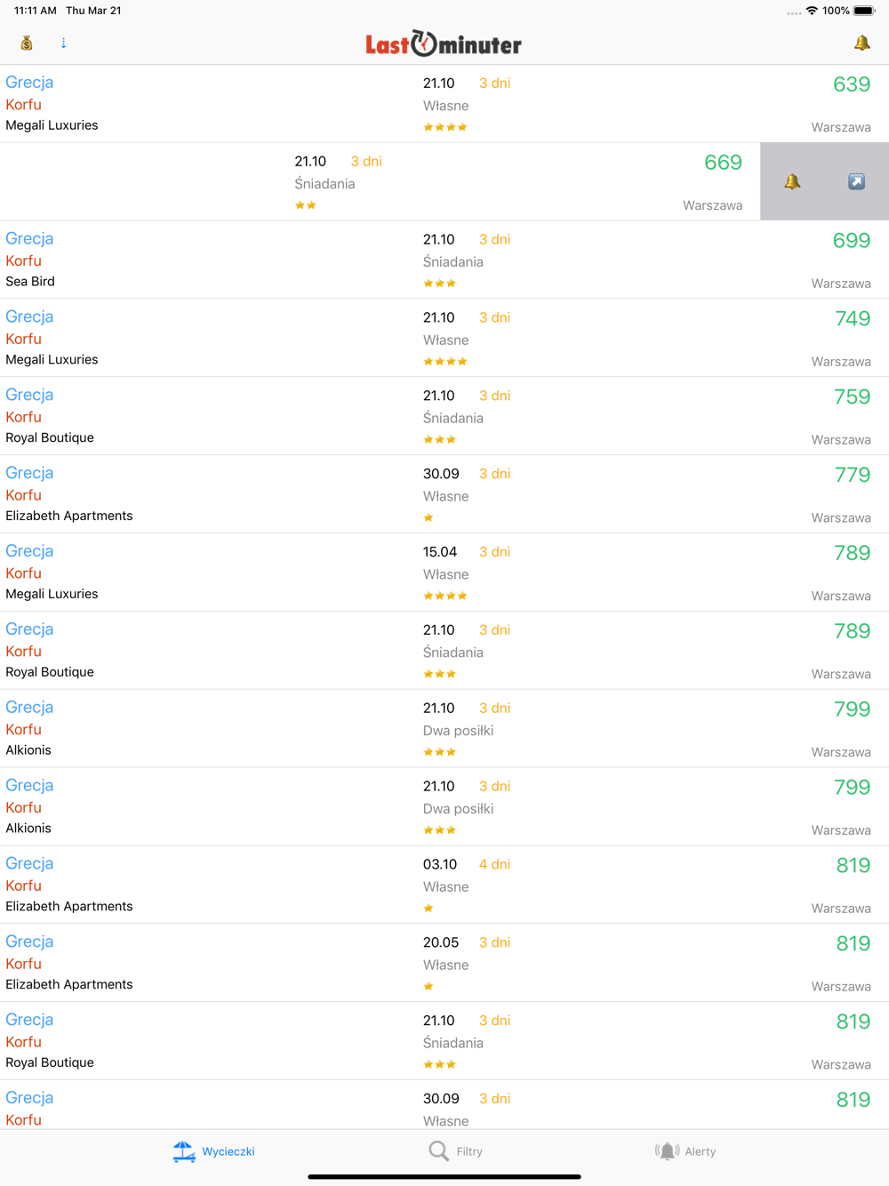Tap bell icon on swiped 669 offer
Screen dimensions: 889x1186
click(x=792, y=181)
